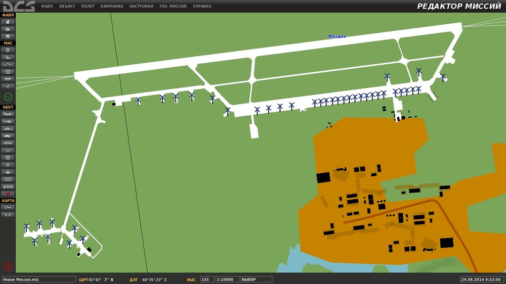Open the НАСТРОЙКИ menu
Viewport: 506px width, 284px height.
[x=141, y=7]
